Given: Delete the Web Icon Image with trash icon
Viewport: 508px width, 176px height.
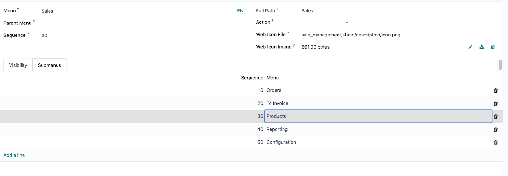Looking at the screenshot, I should coord(493,47).
